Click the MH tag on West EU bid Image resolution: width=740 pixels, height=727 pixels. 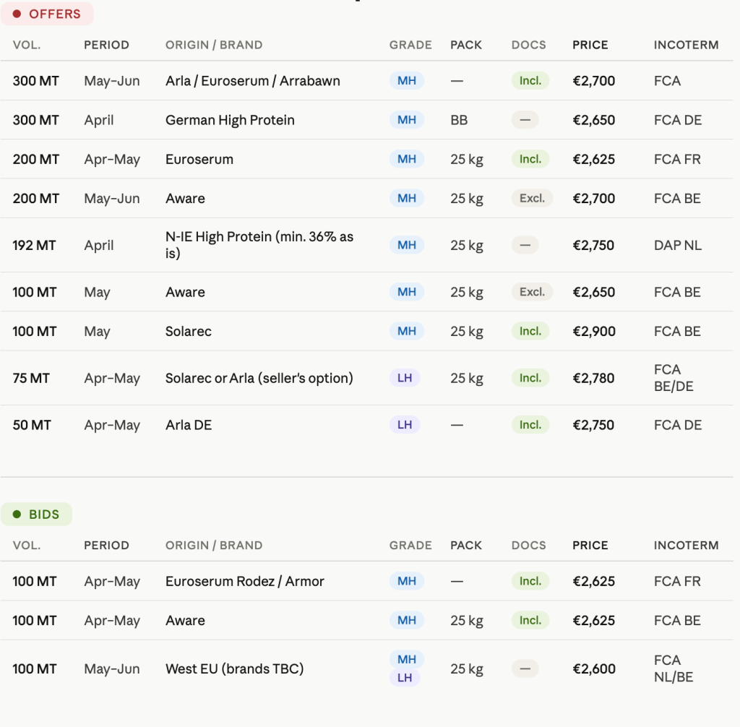point(406,660)
